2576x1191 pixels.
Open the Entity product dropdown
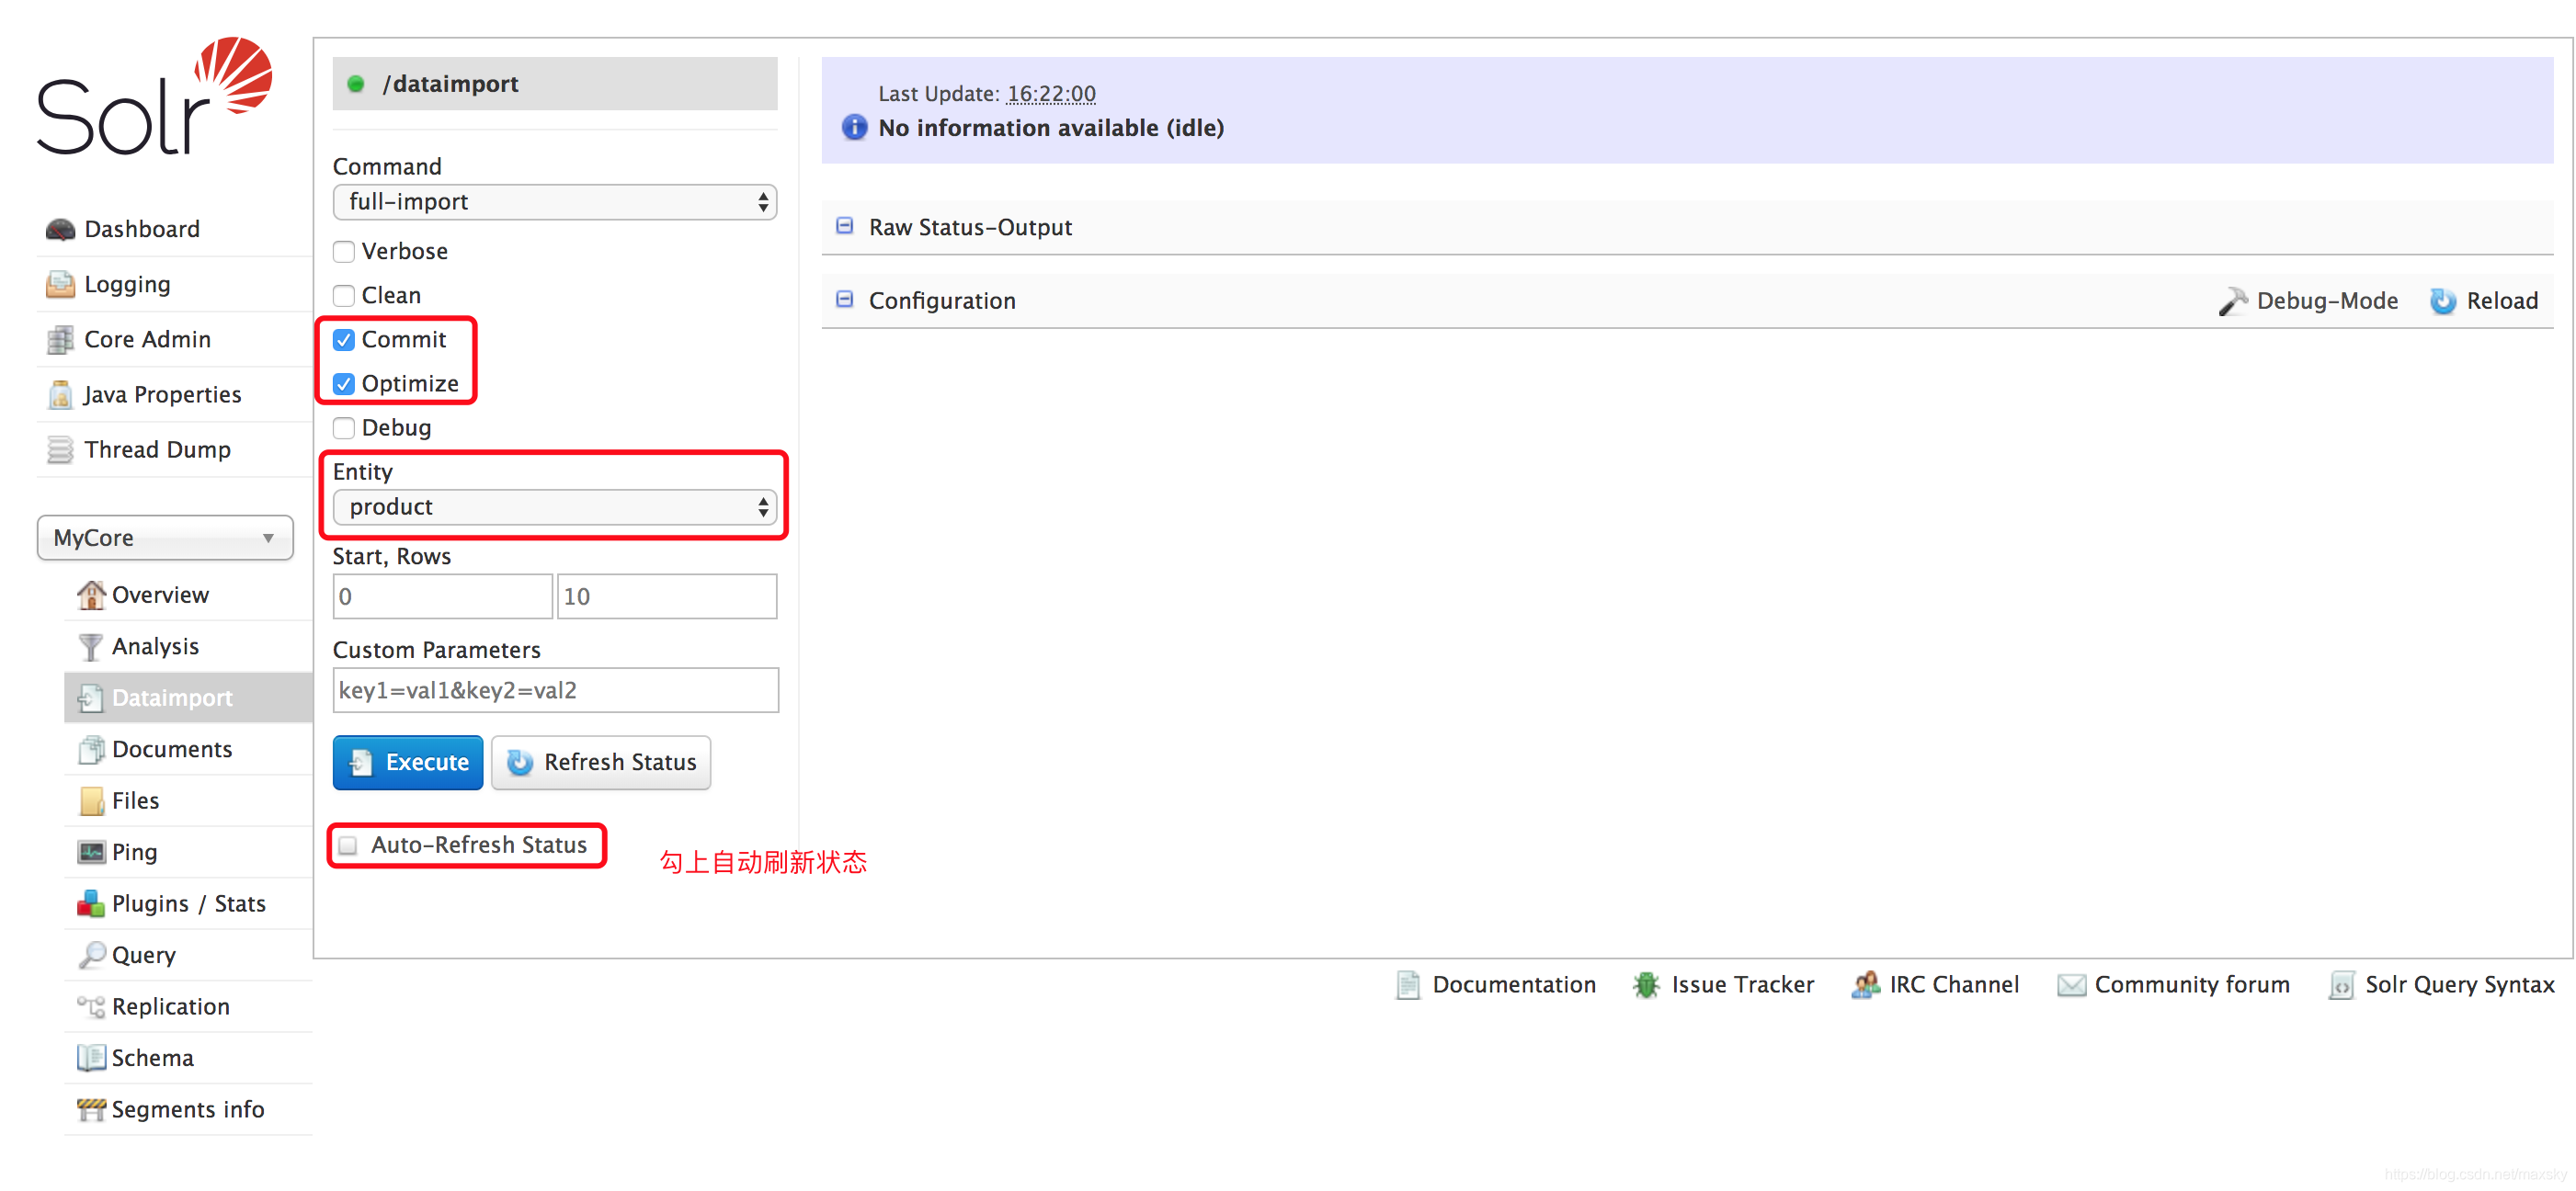pos(555,507)
